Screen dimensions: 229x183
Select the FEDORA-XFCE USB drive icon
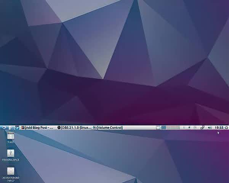click(x=11, y=153)
